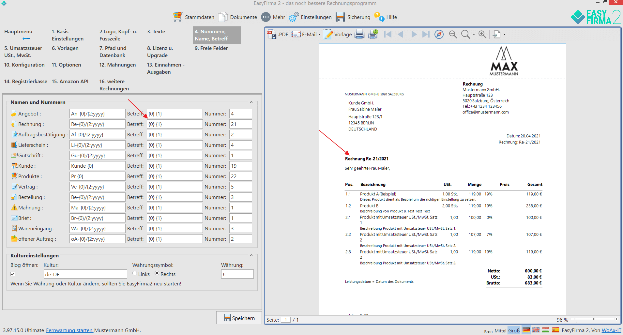Export preview with the PDF icon
623x335 pixels.
272,34
